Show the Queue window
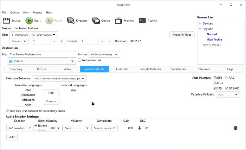The width and height of the screenshot is (246, 150). click(x=101, y=21)
